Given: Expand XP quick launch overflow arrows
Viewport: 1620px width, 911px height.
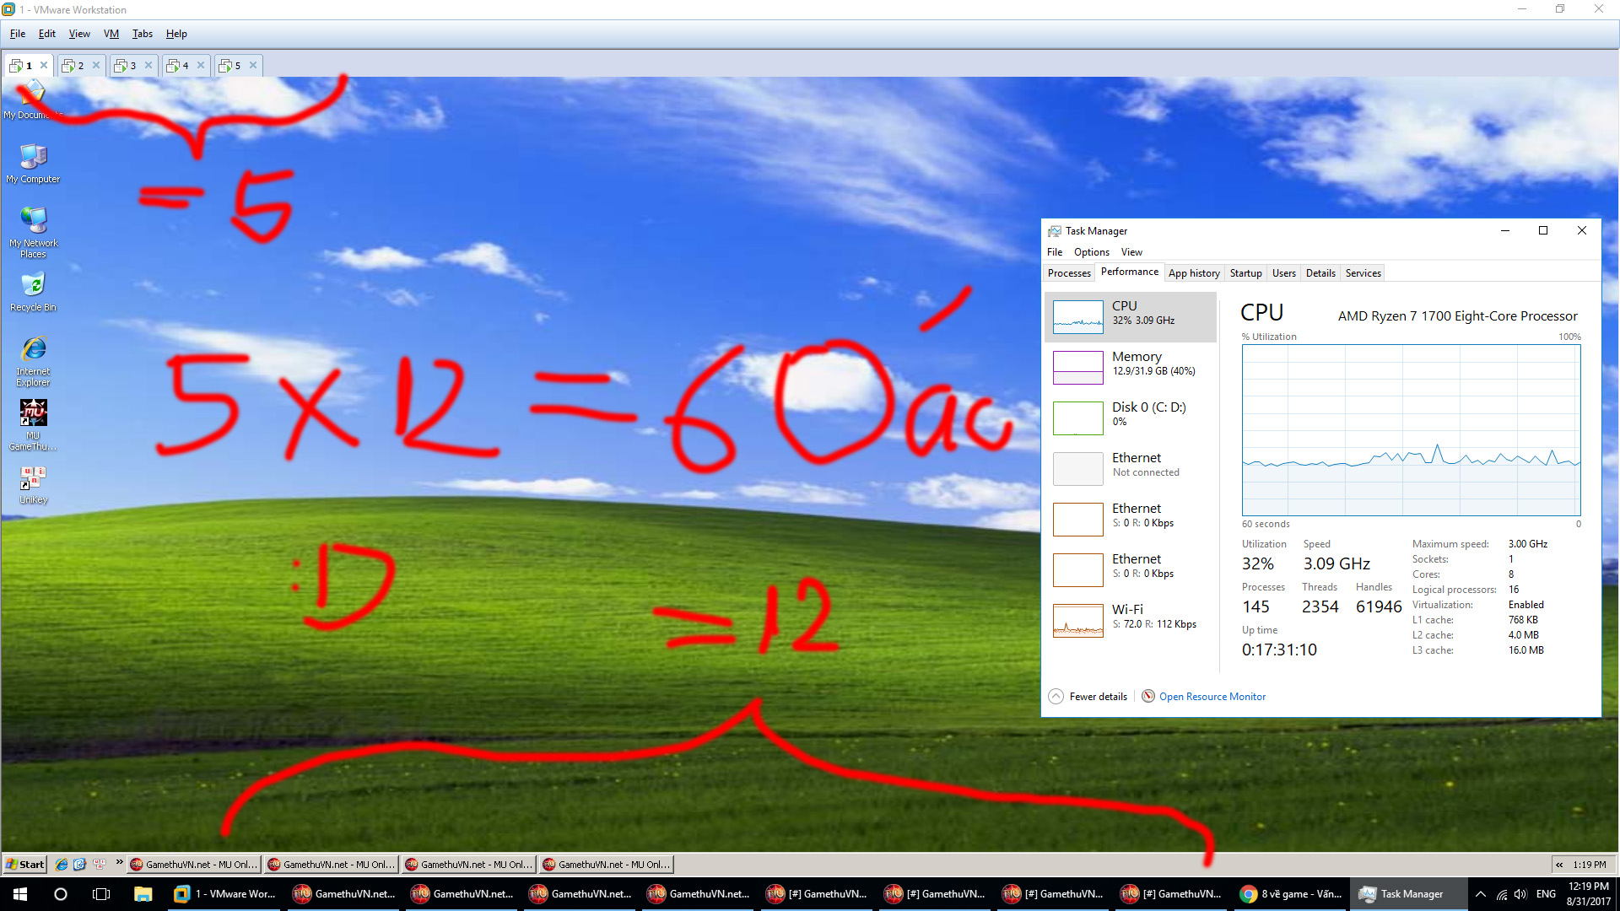Looking at the screenshot, I should (119, 863).
